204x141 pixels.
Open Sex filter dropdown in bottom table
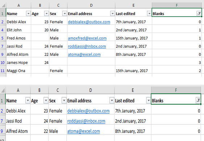(64, 101)
